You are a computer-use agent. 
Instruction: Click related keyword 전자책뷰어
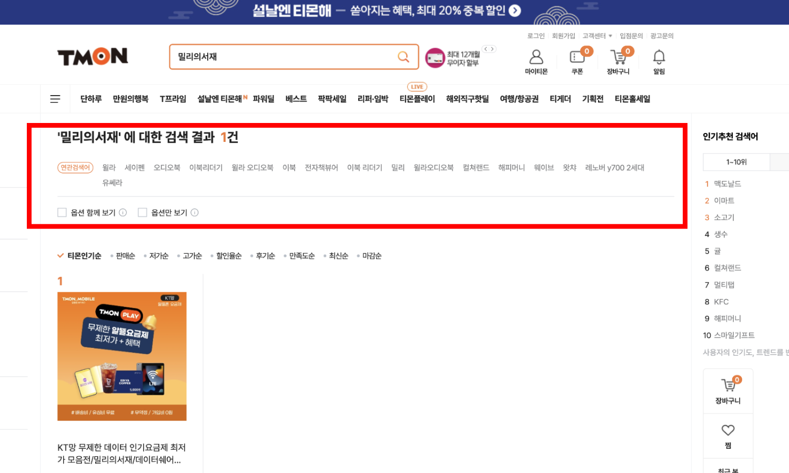321,168
